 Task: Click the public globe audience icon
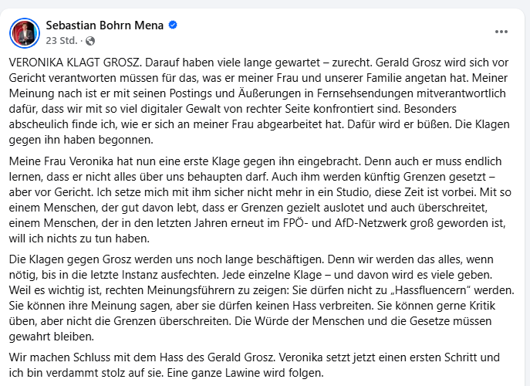pyautogui.click(x=90, y=41)
